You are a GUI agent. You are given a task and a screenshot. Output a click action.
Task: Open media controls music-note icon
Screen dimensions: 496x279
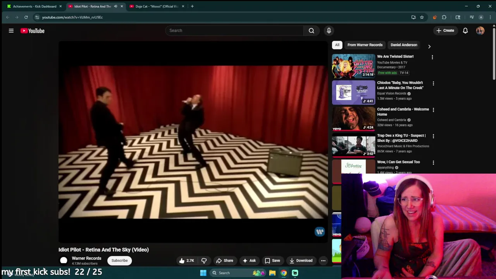[472, 17]
